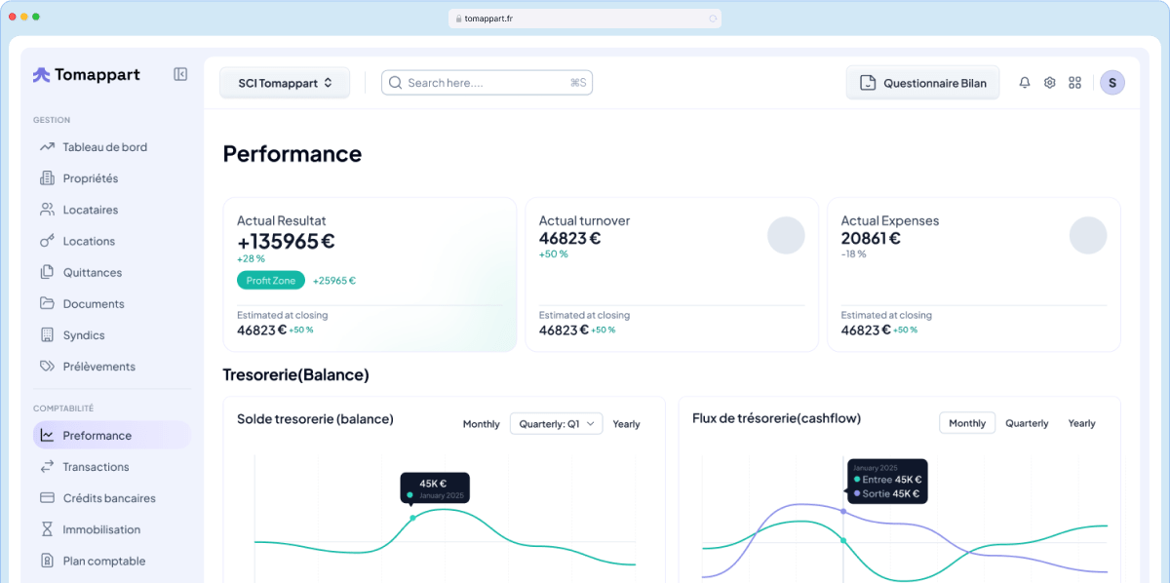Open Transactions in the sidebar
This screenshot has width=1170, height=583.
[x=96, y=467]
